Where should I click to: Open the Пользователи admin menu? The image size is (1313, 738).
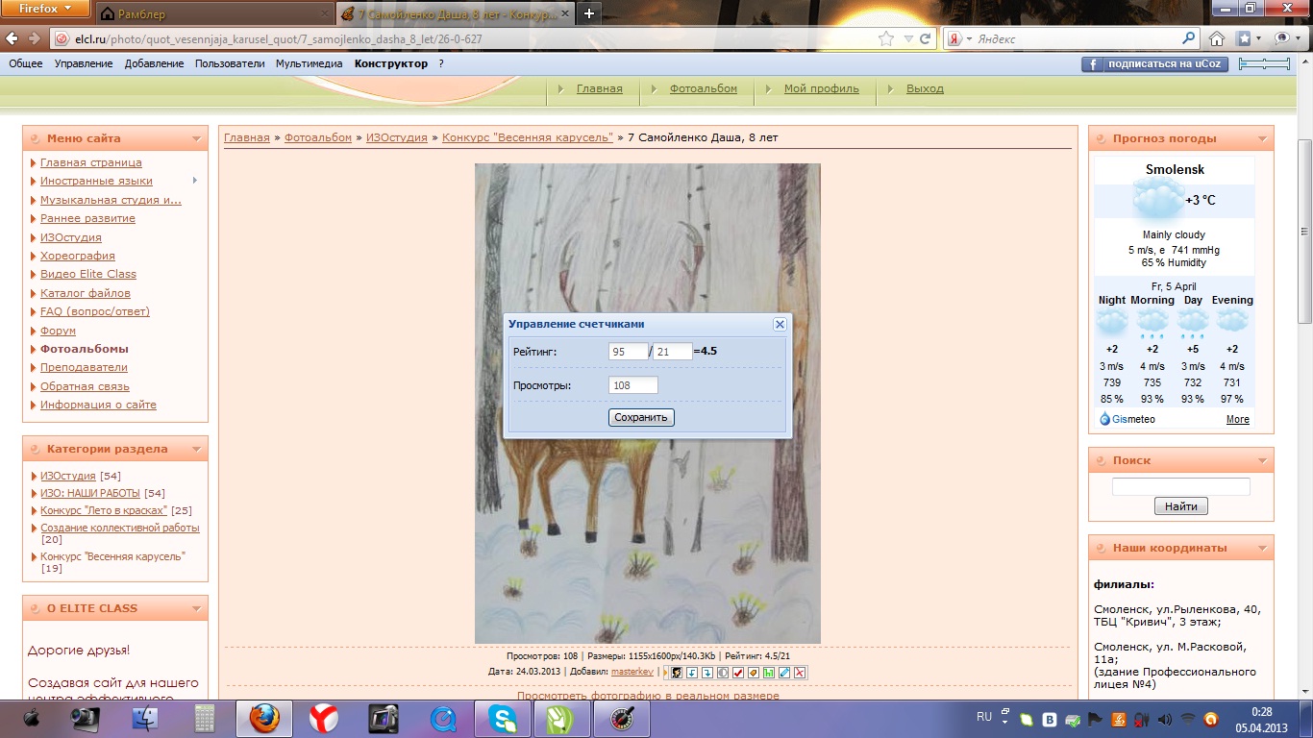click(230, 63)
